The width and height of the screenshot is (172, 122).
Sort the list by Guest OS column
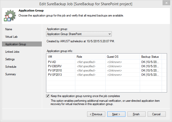(x=122, y=57)
